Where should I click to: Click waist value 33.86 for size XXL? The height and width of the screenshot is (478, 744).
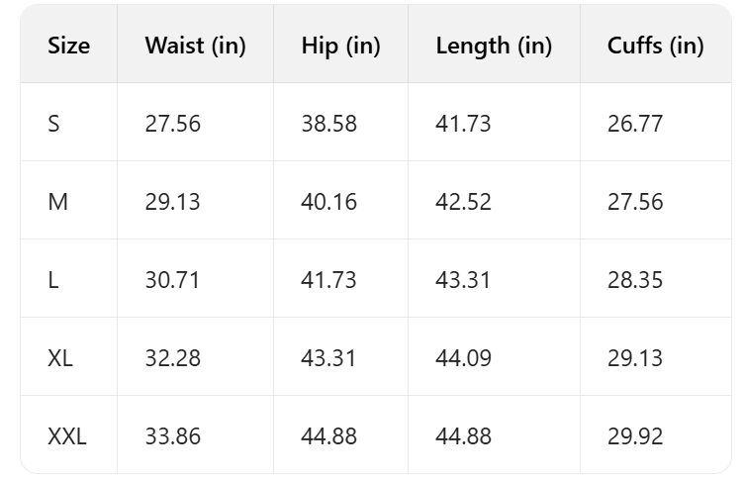click(172, 435)
